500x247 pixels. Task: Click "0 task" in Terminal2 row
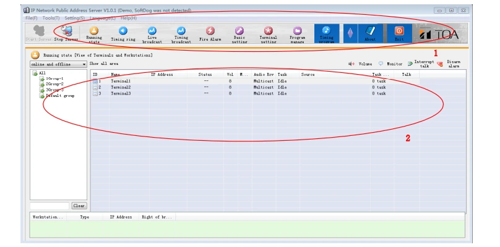coord(379,87)
